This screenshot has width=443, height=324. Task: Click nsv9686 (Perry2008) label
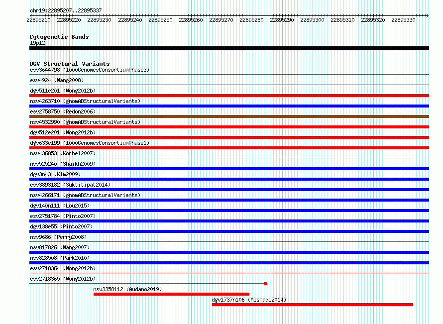coord(58,237)
